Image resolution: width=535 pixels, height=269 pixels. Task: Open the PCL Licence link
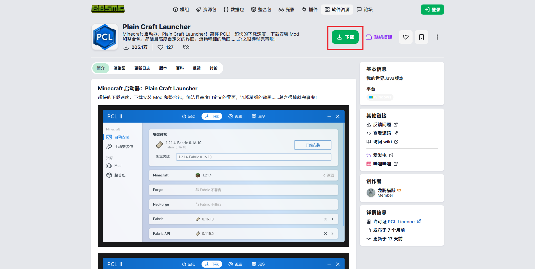pos(401,222)
